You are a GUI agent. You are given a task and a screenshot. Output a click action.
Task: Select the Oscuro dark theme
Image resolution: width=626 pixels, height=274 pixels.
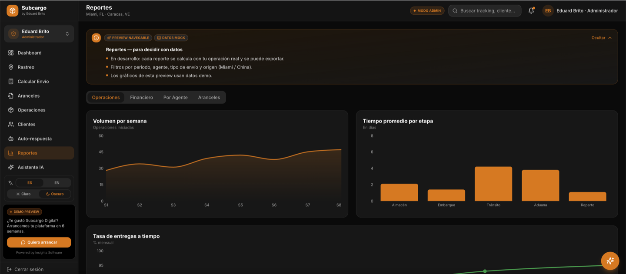point(55,194)
